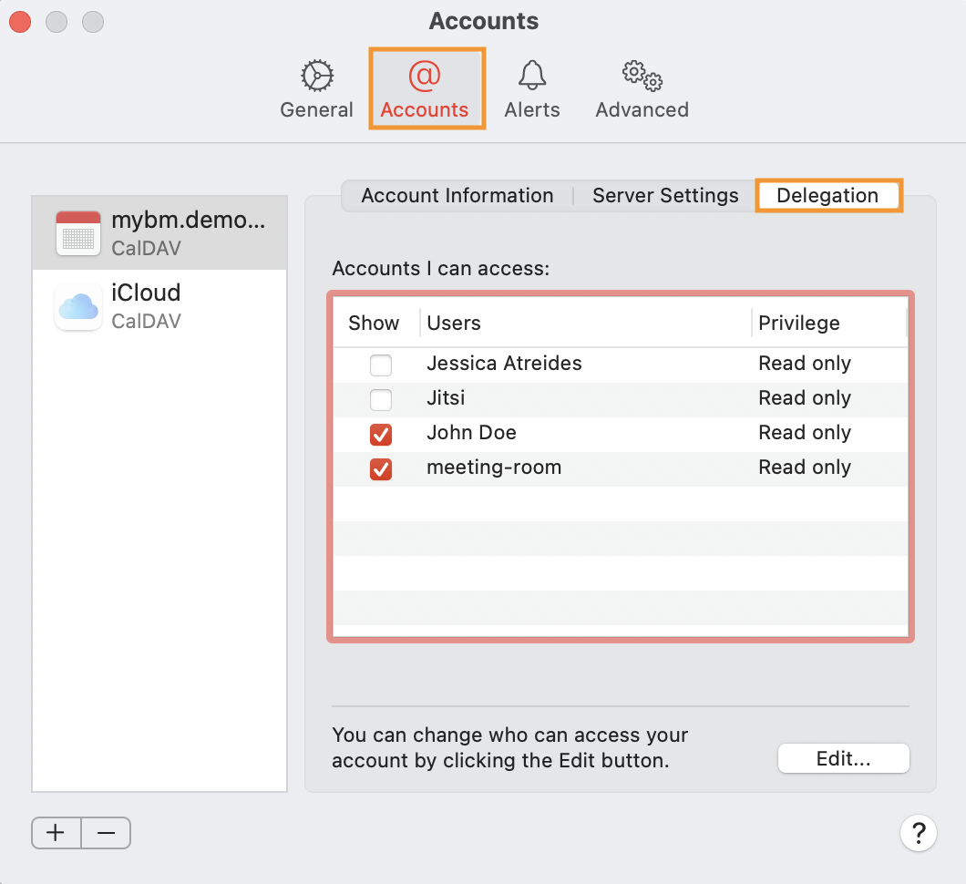Click the Edit... button
This screenshot has width=966, height=884.
tap(843, 758)
